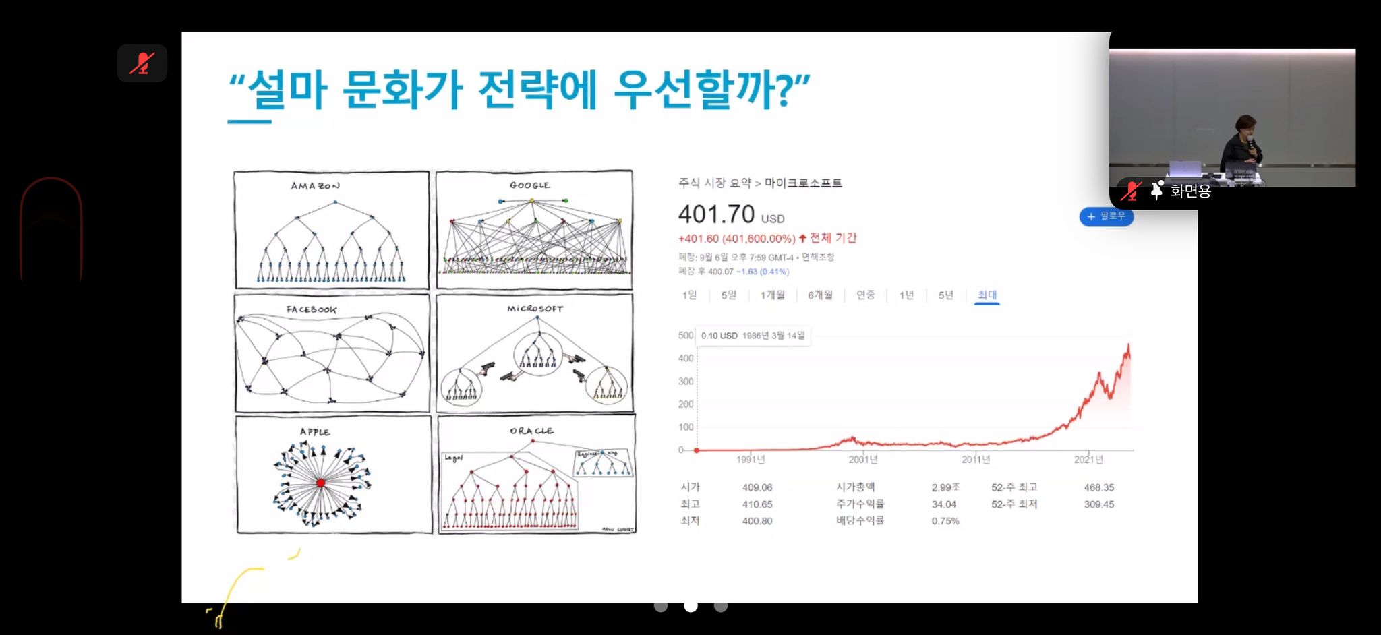Click the Google org chart panel
This screenshot has width=1381, height=635.
point(534,229)
